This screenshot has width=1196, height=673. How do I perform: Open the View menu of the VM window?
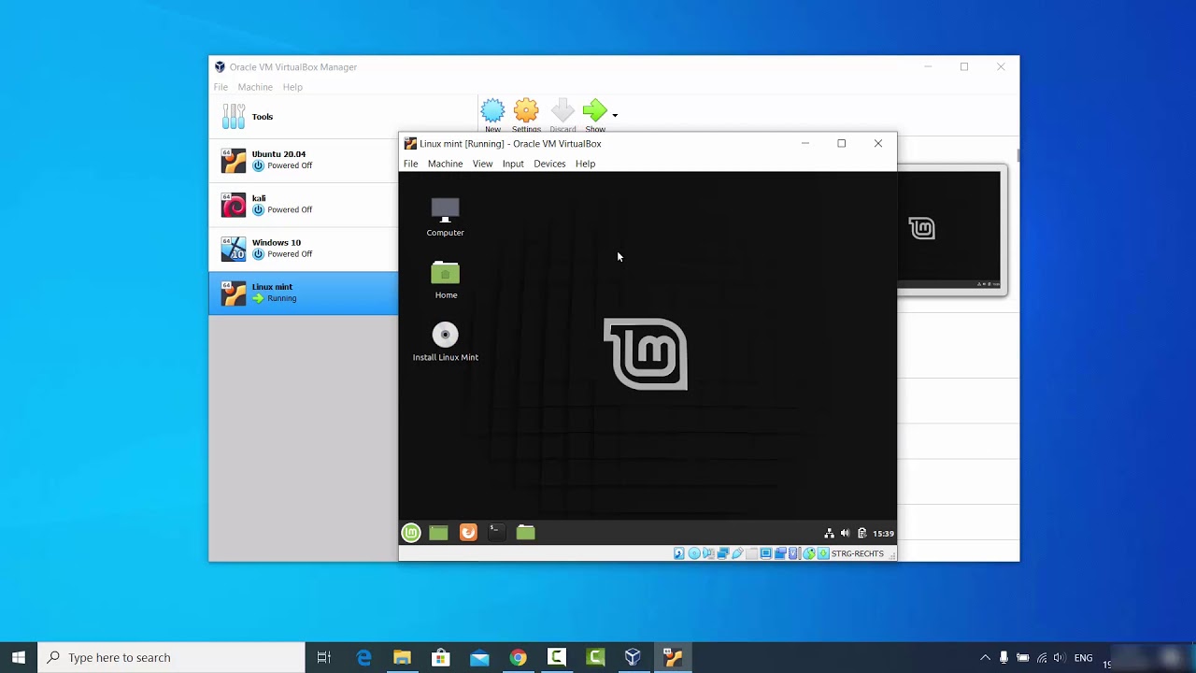[482, 164]
